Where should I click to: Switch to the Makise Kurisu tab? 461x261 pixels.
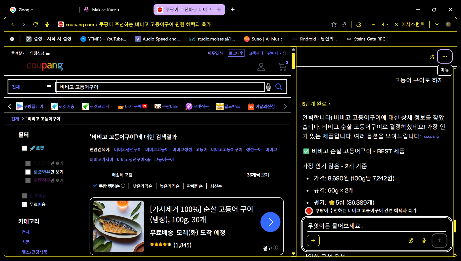point(115,10)
